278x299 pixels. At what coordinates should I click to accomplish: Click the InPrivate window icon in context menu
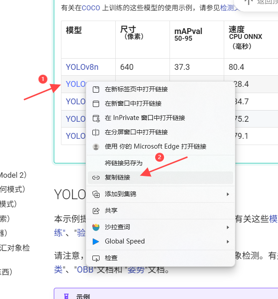click(x=96, y=118)
